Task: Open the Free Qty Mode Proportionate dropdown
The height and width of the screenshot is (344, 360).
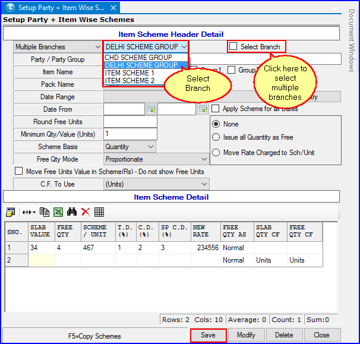Action: [204, 159]
